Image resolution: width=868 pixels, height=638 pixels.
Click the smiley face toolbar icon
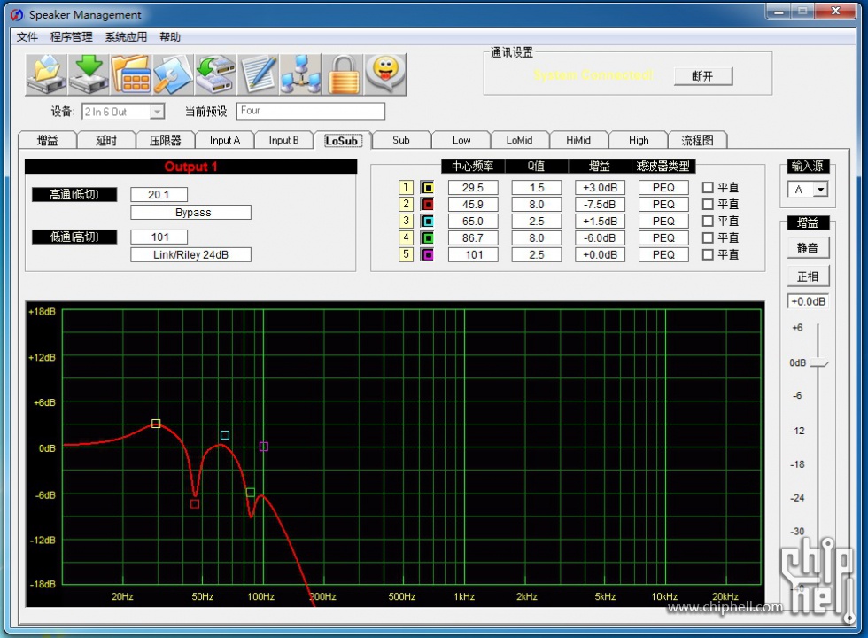385,74
